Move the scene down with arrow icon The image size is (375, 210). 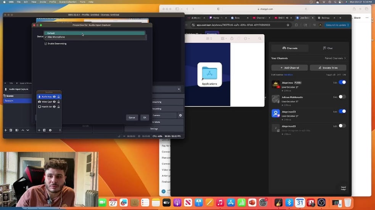coord(28,130)
